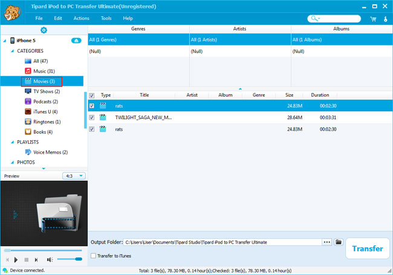Click the Ringtones icon

[x=28, y=121]
